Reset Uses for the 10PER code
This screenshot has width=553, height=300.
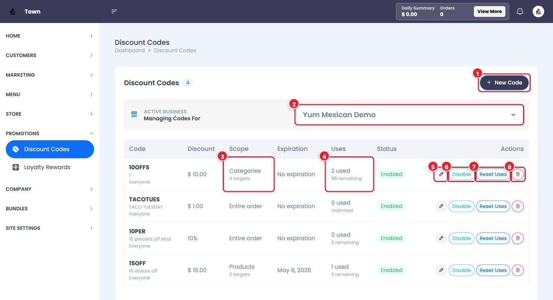[x=493, y=238]
